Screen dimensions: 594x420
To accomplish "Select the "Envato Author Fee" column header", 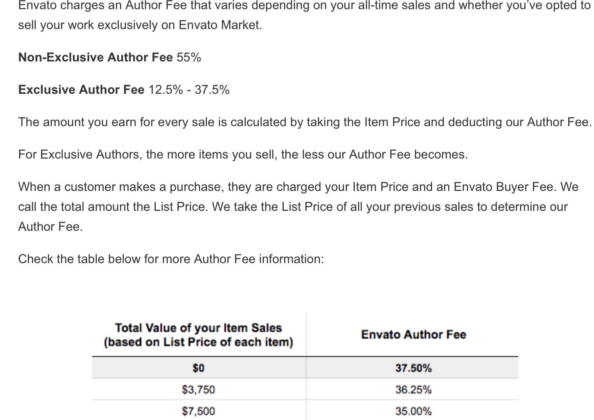I will coord(413,335).
